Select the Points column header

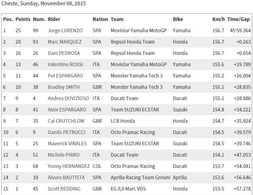click(x=23, y=19)
